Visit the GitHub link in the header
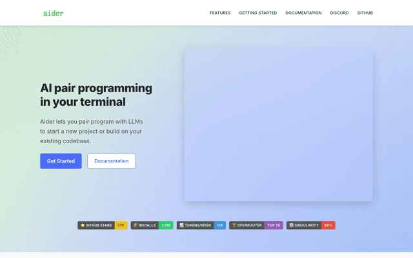The image size is (413, 258). coord(365,13)
